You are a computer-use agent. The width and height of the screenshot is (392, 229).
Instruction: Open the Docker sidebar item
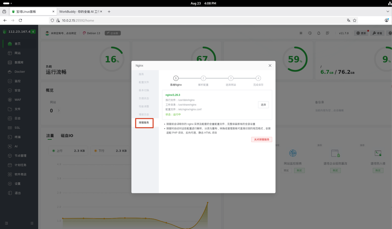[x=19, y=72]
